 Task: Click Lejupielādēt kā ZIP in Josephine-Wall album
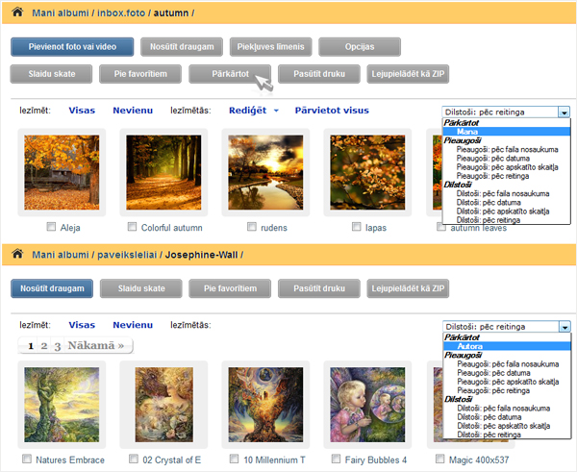click(x=408, y=288)
